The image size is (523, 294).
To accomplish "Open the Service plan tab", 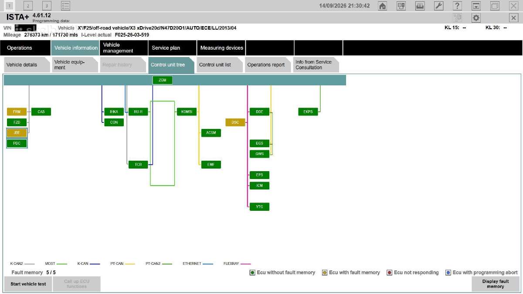I will point(172,48).
